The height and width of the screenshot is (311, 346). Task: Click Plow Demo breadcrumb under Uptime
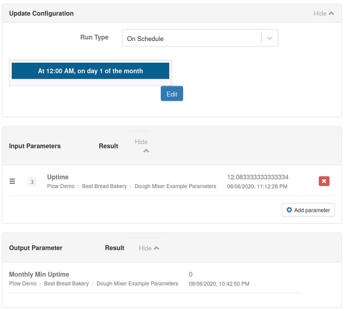(61, 186)
